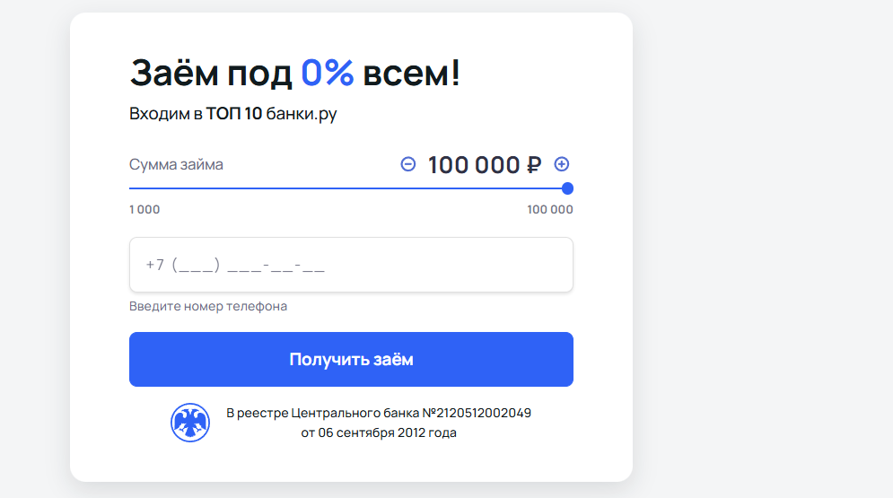893x498 pixels.
Task: Click the registry number №2120512002049 text
Action: click(477, 413)
